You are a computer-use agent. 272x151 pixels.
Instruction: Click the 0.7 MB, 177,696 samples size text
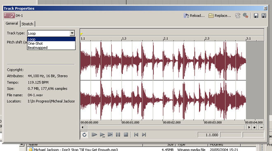tap(47, 89)
